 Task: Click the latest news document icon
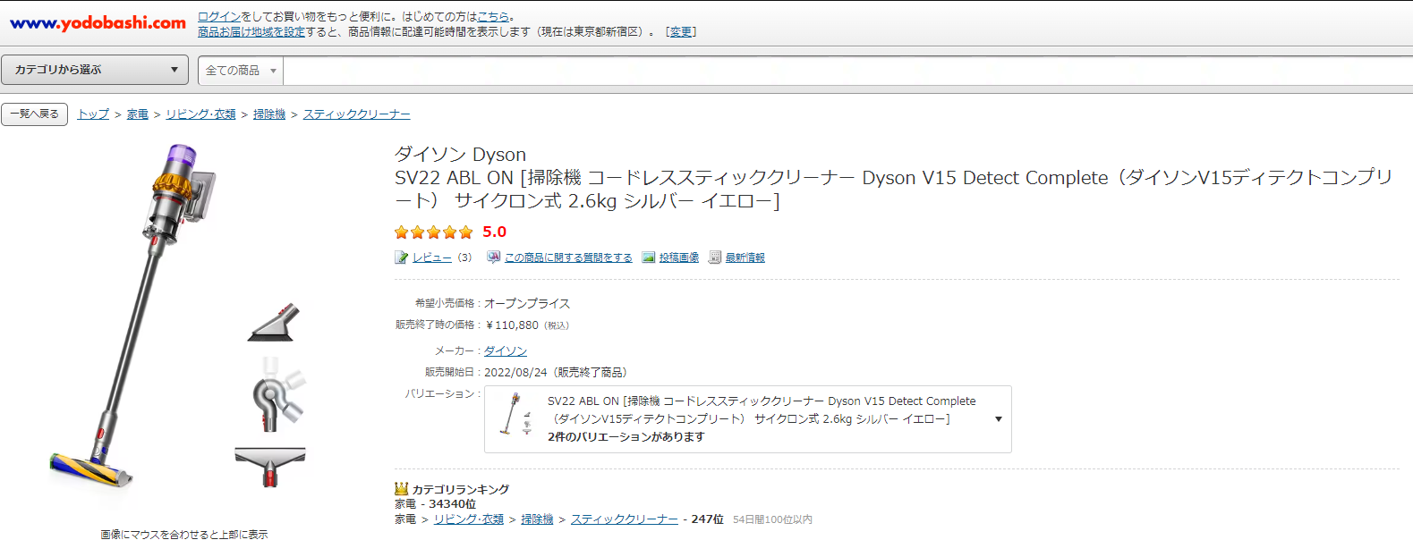point(715,257)
